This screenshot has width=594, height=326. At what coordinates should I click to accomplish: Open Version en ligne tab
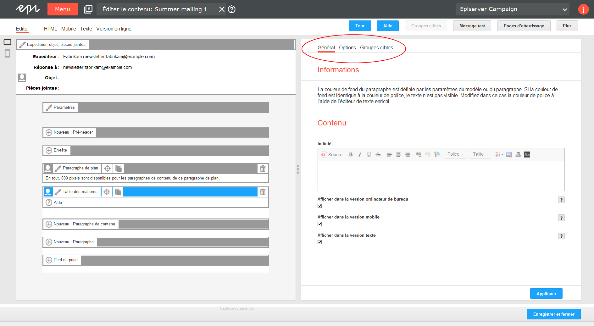[x=114, y=29]
